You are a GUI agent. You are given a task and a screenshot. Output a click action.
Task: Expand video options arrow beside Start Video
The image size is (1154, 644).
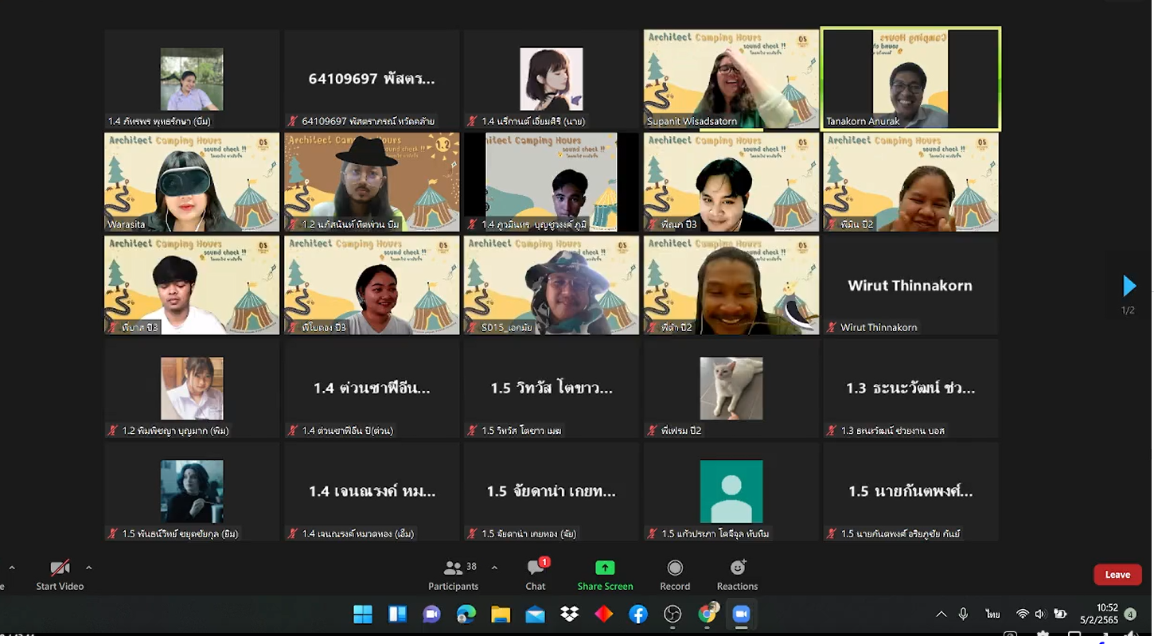(x=88, y=568)
